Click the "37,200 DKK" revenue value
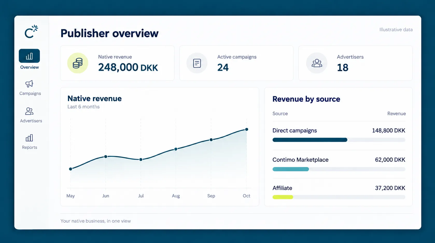Image resolution: width=435 pixels, height=243 pixels. point(390,188)
